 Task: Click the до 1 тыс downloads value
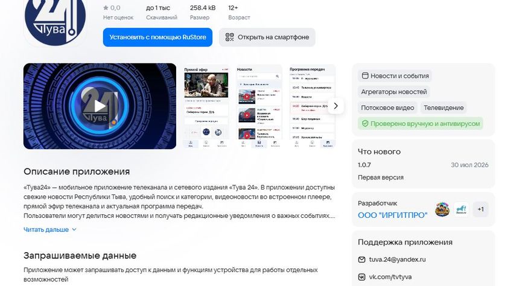(158, 8)
